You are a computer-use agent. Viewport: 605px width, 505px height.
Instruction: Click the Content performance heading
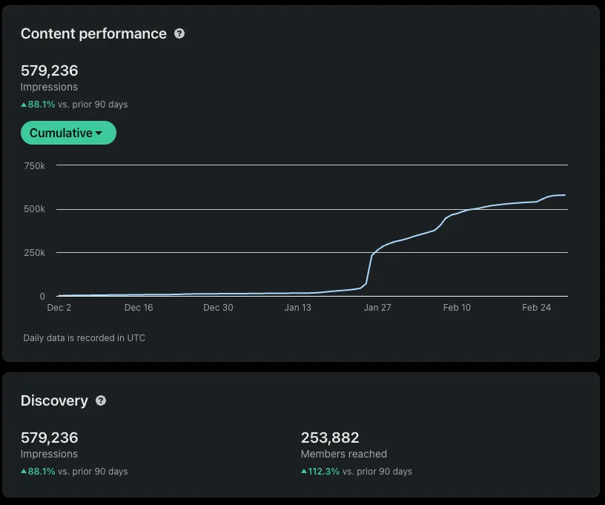[93, 33]
